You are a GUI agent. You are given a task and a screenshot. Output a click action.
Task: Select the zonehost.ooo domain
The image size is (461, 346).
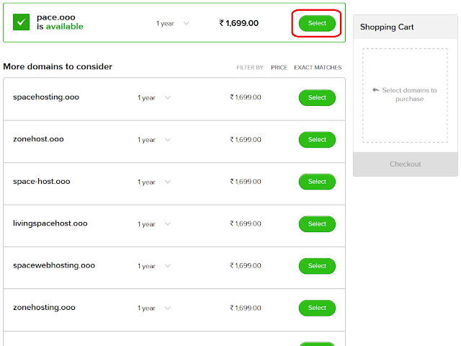click(x=317, y=140)
